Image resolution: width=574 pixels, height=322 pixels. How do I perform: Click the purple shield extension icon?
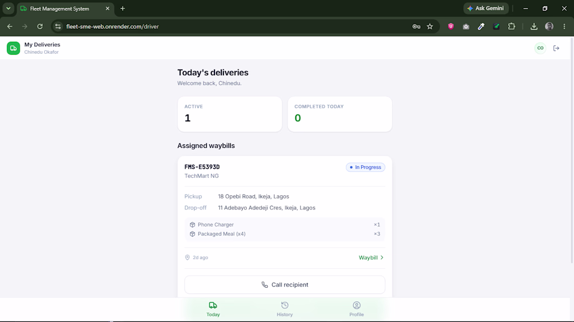pos(451,27)
